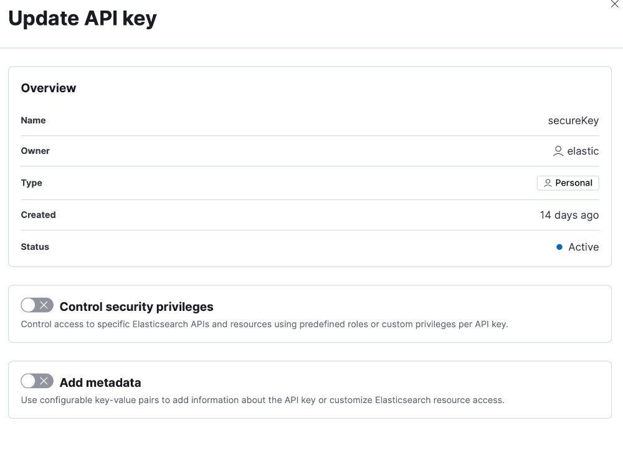Click the Control security privileges heading
The image size is (623, 456).
tap(136, 306)
